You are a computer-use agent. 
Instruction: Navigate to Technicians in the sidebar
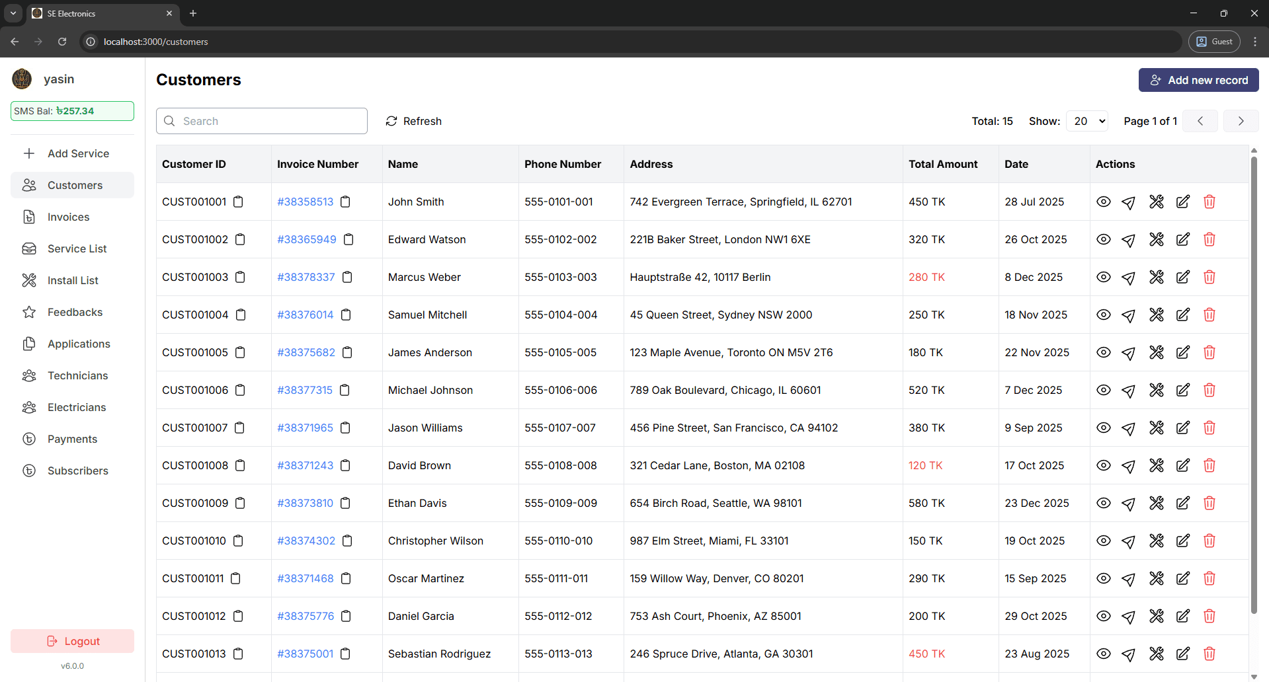click(77, 375)
